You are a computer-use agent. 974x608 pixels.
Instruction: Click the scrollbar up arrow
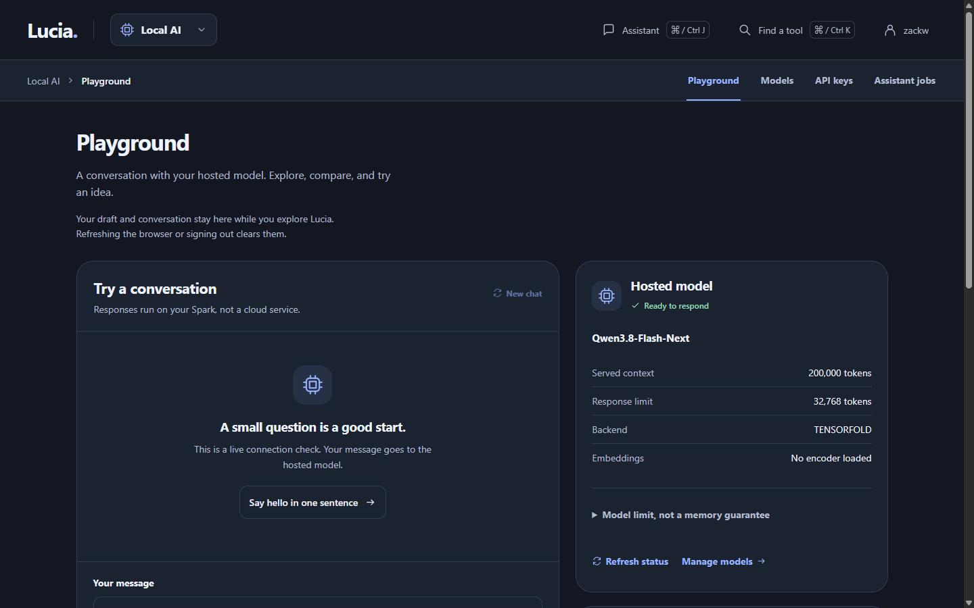969,5
